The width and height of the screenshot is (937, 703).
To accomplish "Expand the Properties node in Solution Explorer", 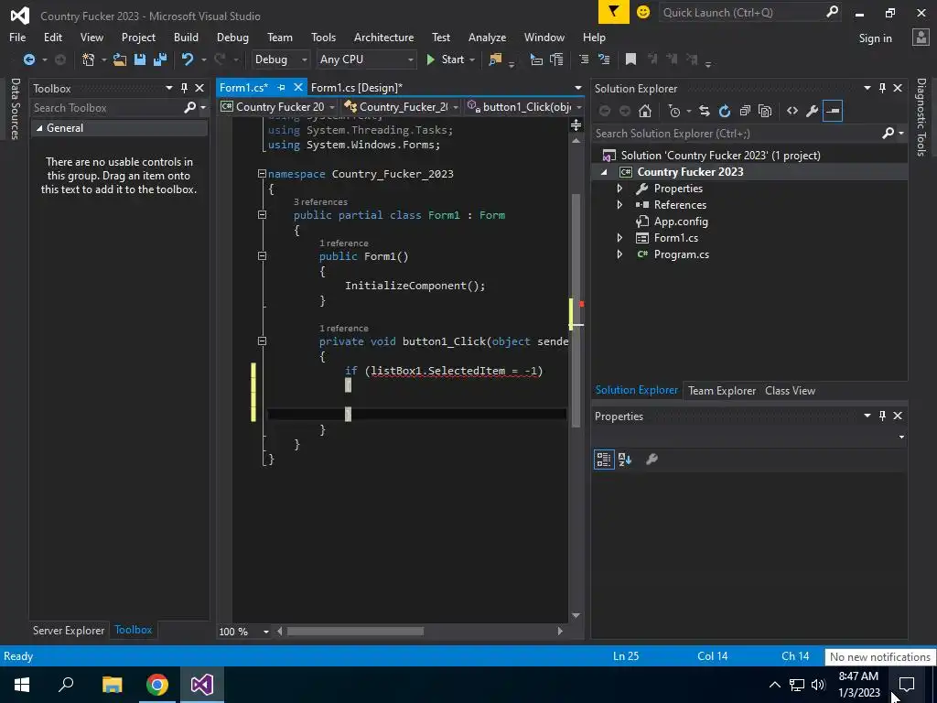I will [x=619, y=189].
